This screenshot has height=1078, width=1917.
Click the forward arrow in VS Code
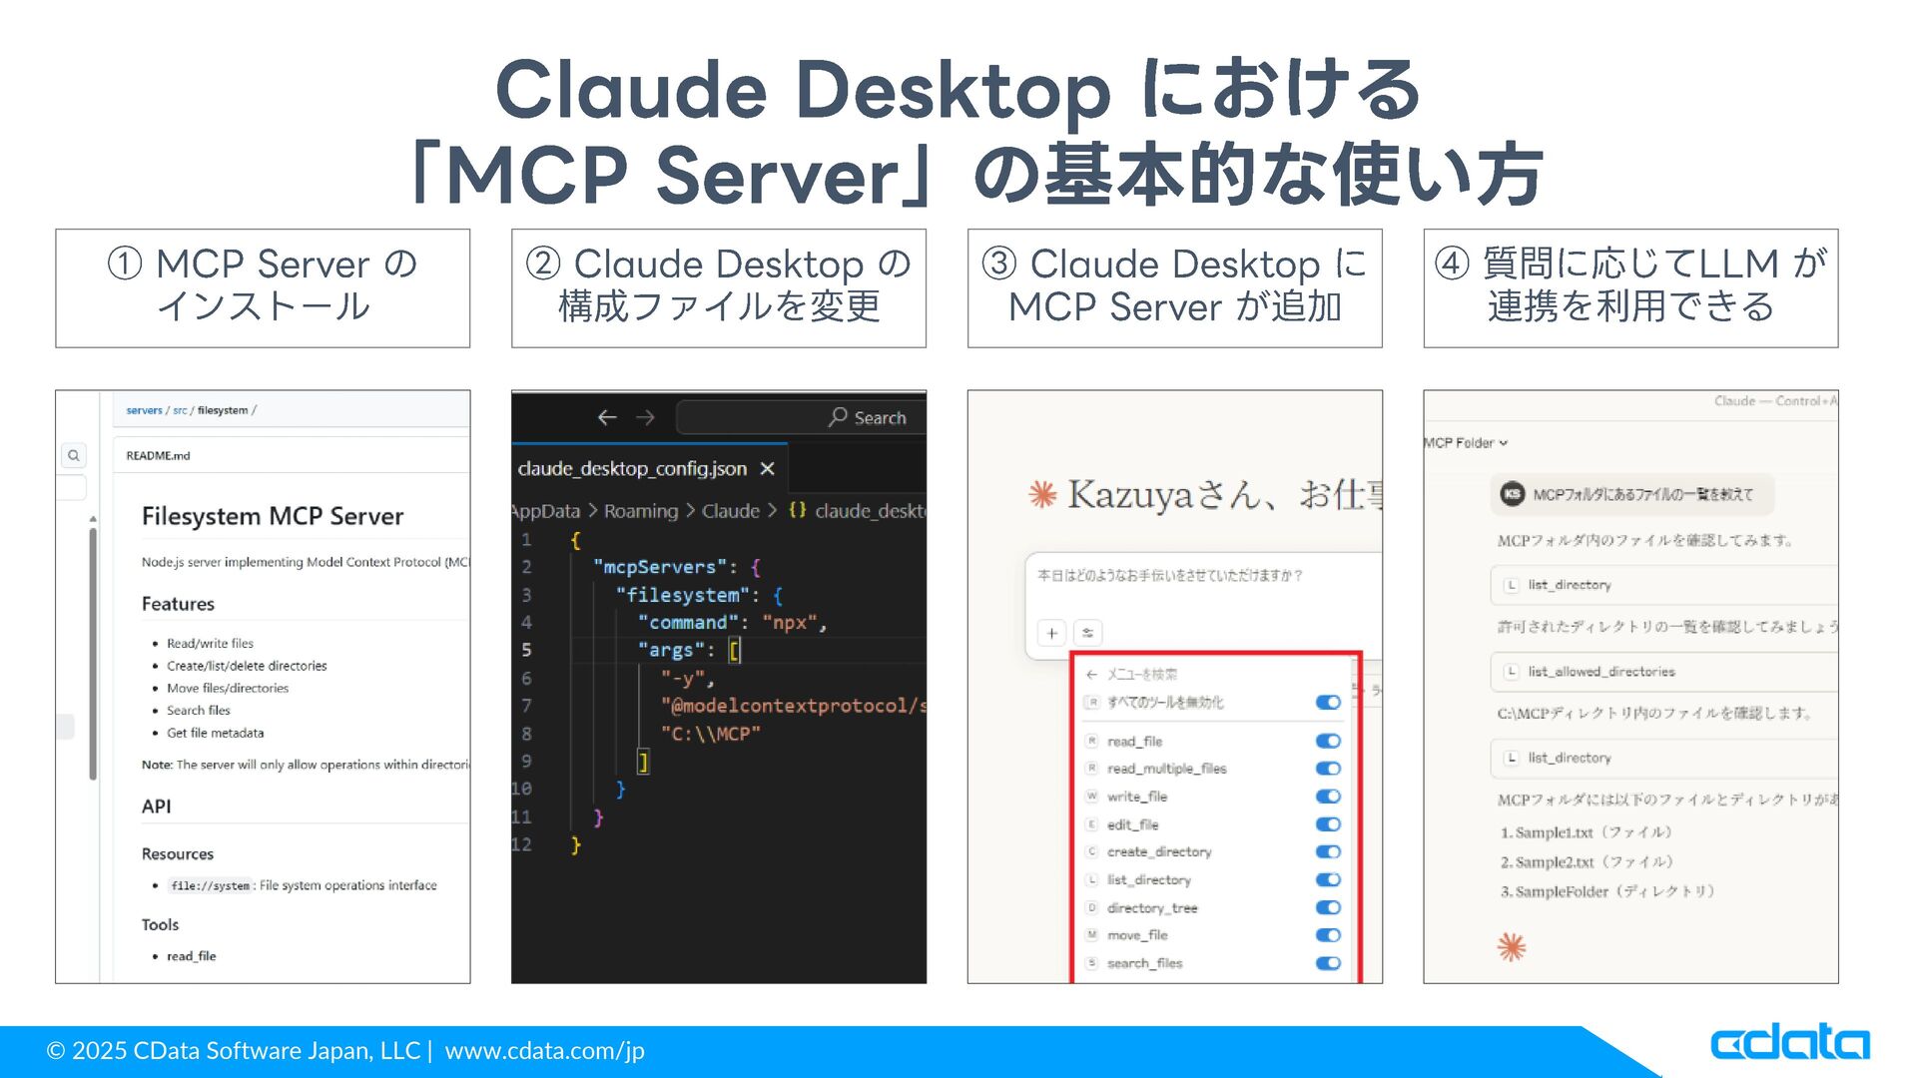pos(645,417)
